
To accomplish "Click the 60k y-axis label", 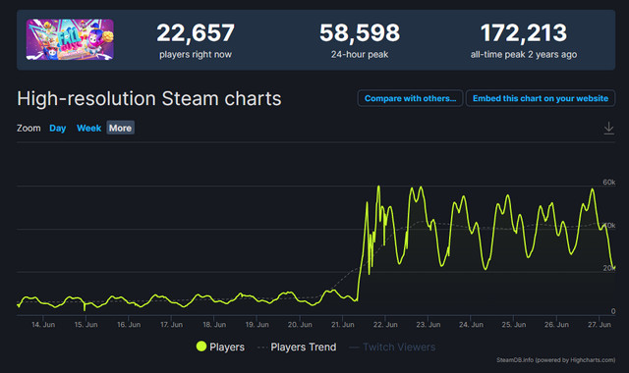I will 609,182.
